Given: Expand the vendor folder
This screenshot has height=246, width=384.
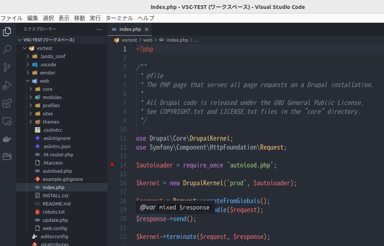Looking at the screenshot, I should pyautogui.click(x=28, y=73).
